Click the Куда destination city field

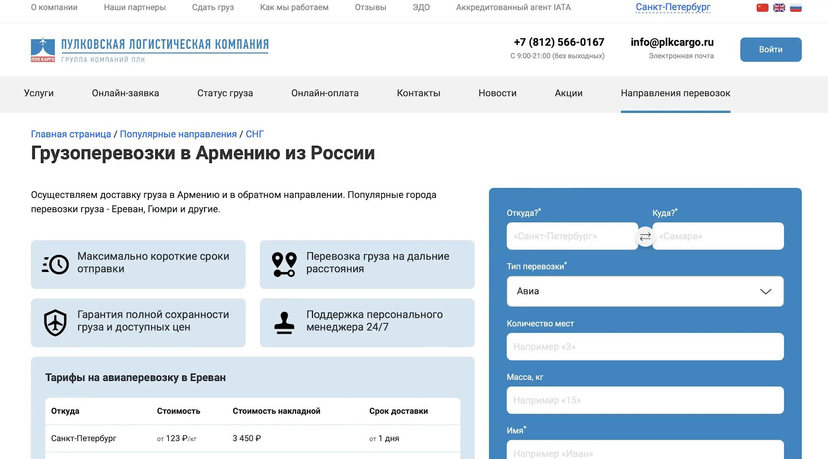pos(718,236)
